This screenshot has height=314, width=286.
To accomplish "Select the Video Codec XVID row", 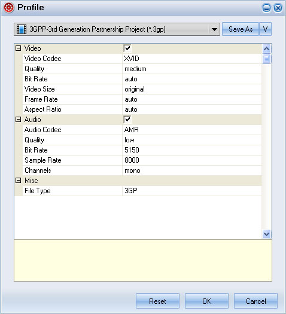I will pos(142,59).
